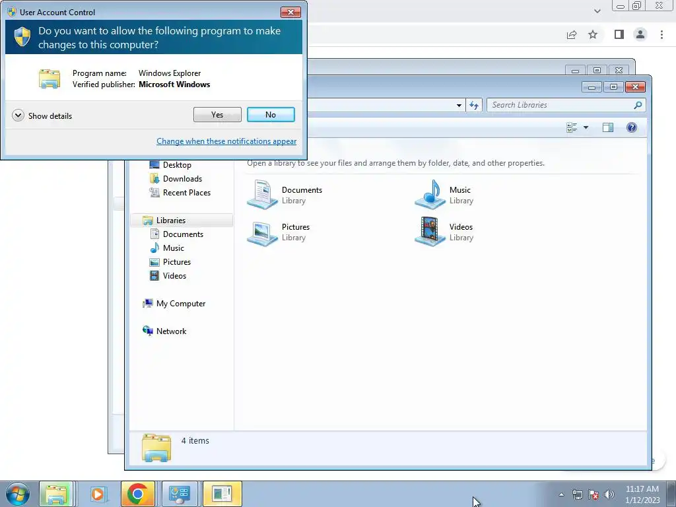Image resolution: width=676 pixels, height=507 pixels.
Task: Minimize the front Libraries Explorer window
Action: pyautogui.click(x=591, y=87)
